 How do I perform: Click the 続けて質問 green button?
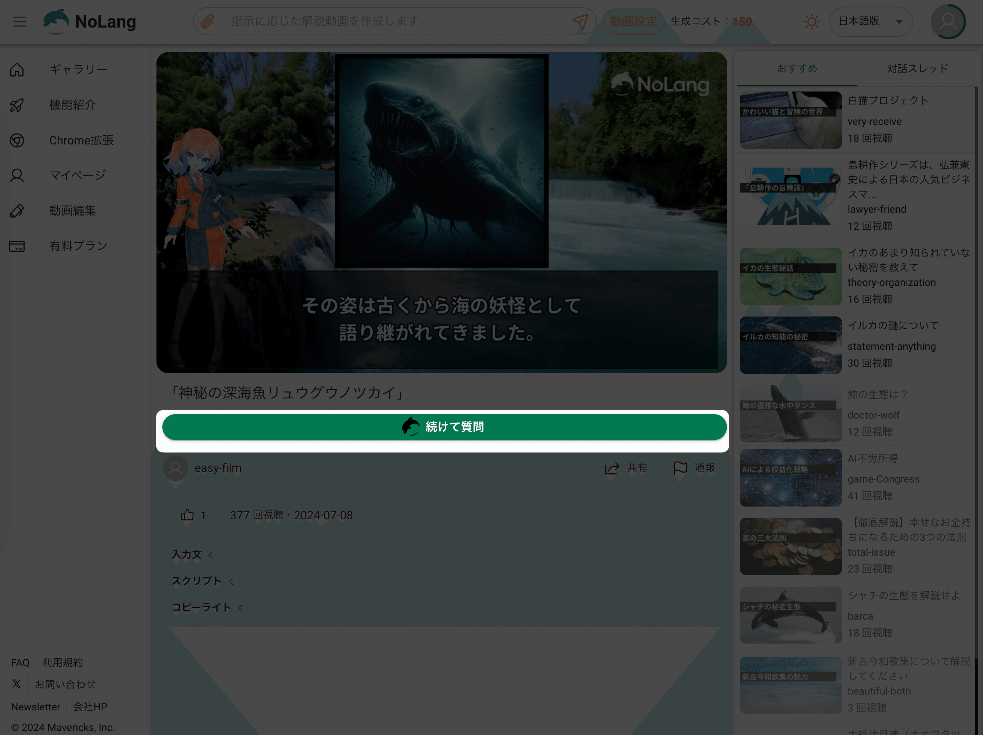coord(444,427)
